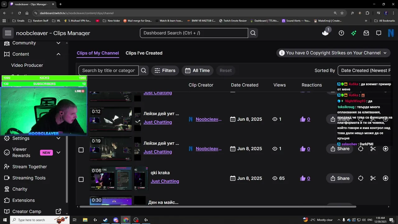Viewport: 398px width, 224px height.
Task: Open Noobcleaver creator link in 0:19 row
Action: [x=209, y=149]
